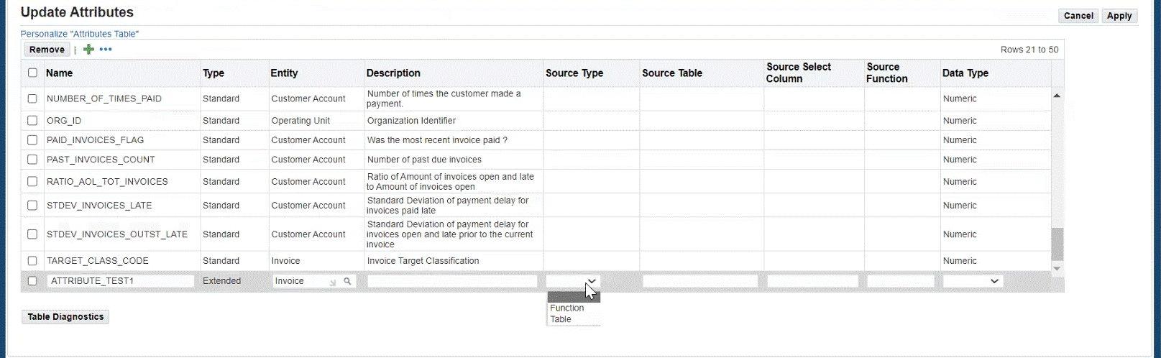The height and width of the screenshot is (358, 1161).
Task: Click the green plus add row icon
Action: pyautogui.click(x=88, y=50)
